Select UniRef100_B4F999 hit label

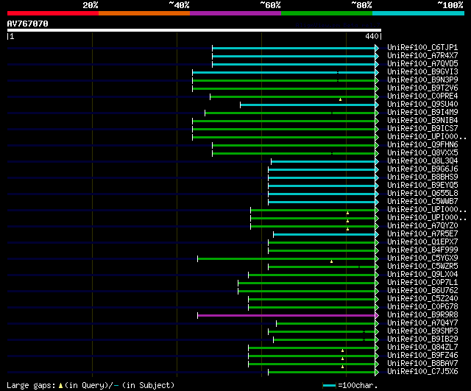tap(422, 250)
